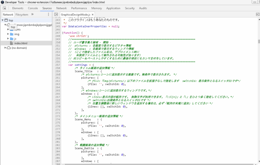Show more navigator tabs chevron

tap(32, 14)
